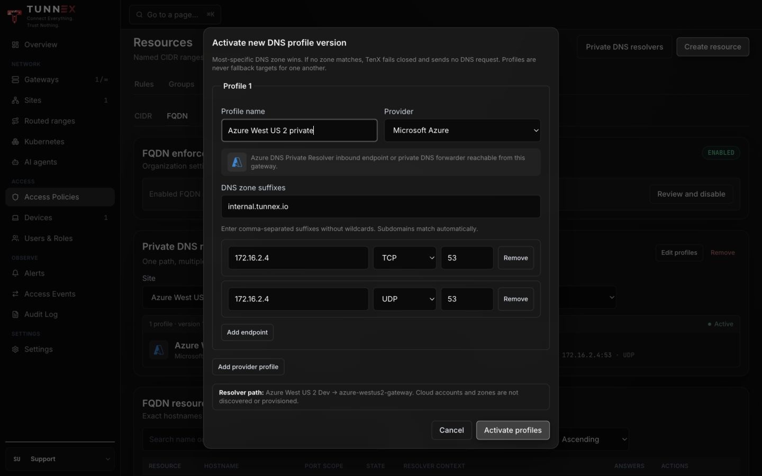Click the Active status label
Image resolution: width=762 pixels, height=476 pixels.
point(721,324)
